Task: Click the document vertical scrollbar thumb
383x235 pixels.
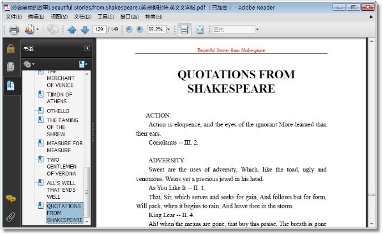Action: point(372,195)
